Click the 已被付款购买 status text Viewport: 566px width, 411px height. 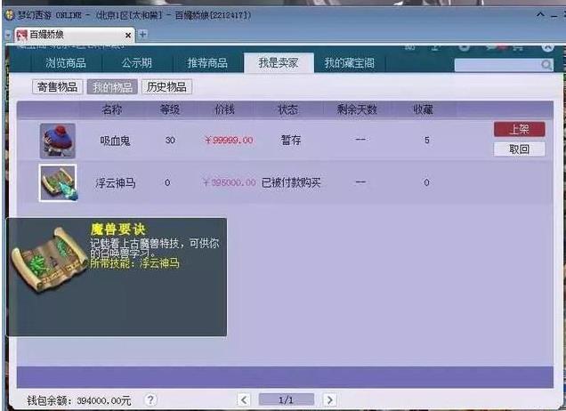(291, 182)
